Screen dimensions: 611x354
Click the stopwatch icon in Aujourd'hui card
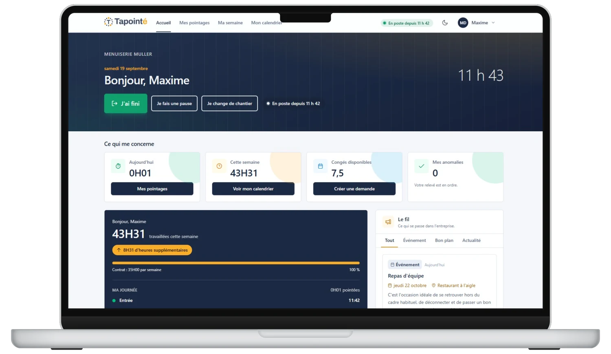pyautogui.click(x=118, y=166)
